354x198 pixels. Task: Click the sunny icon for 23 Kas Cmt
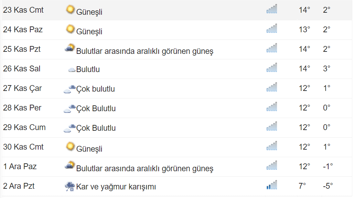tap(70, 10)
